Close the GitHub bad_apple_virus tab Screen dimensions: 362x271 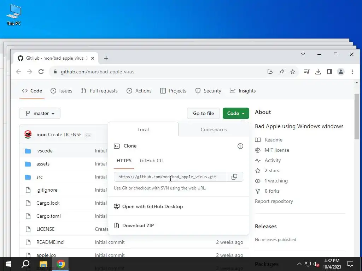pyautogui.click(x=93, y=58)
